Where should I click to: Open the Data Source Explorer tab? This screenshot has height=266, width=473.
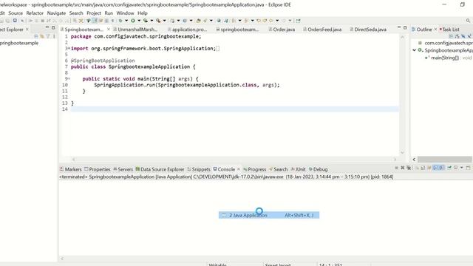point(160,169)
